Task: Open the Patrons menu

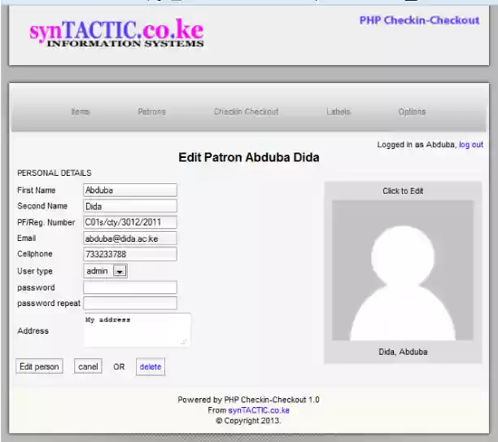Action: point(151,112)
